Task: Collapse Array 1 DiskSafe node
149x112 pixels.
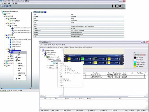Action: (47, 59)
